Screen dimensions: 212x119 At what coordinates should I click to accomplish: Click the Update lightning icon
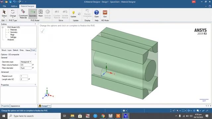tap(73, 13)
